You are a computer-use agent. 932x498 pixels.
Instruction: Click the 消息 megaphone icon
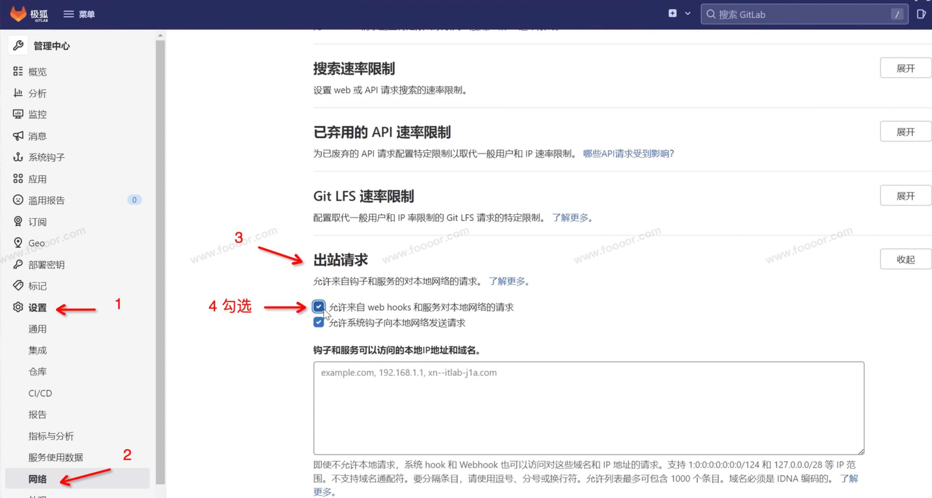[18, 136]
